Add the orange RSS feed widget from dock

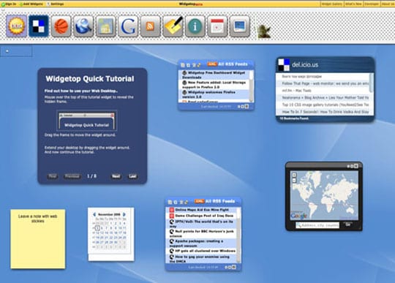coord(151,26)
